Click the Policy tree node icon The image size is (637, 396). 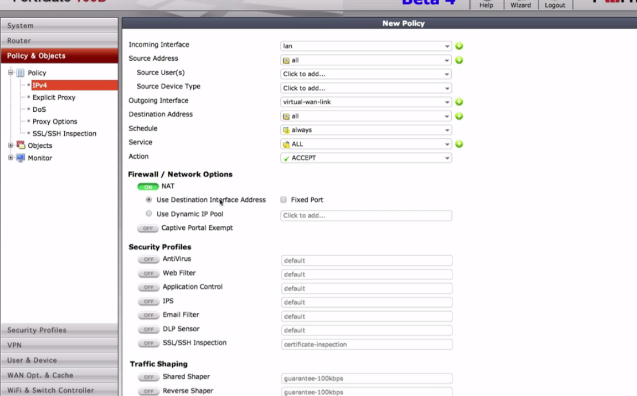20,73
